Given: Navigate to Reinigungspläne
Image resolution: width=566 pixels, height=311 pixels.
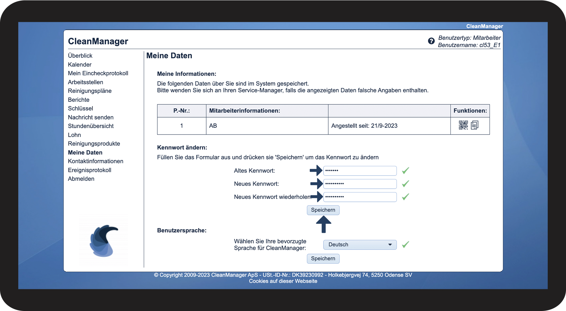Looking at the screenshot, I should pos(90,91).
